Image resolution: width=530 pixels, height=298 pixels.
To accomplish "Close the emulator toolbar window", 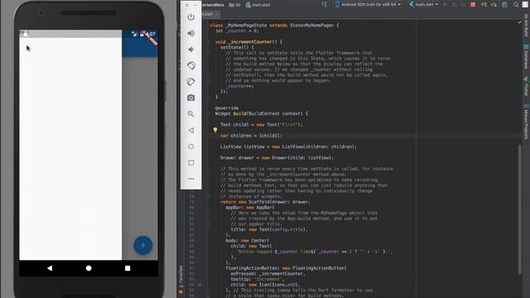I will pos(187,5).
